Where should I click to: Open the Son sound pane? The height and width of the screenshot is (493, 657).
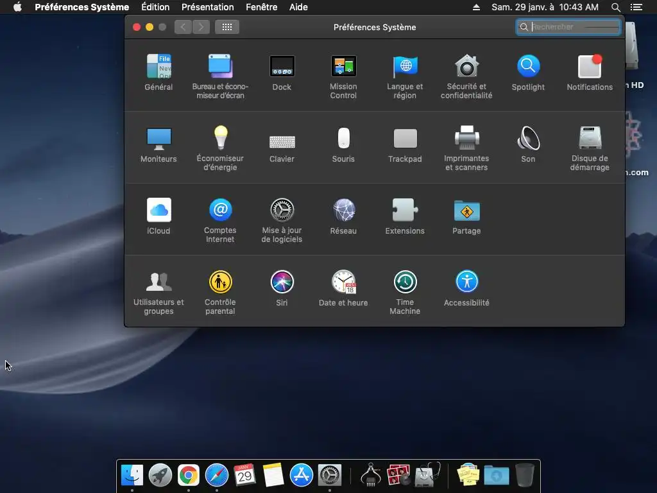[528, 144]
